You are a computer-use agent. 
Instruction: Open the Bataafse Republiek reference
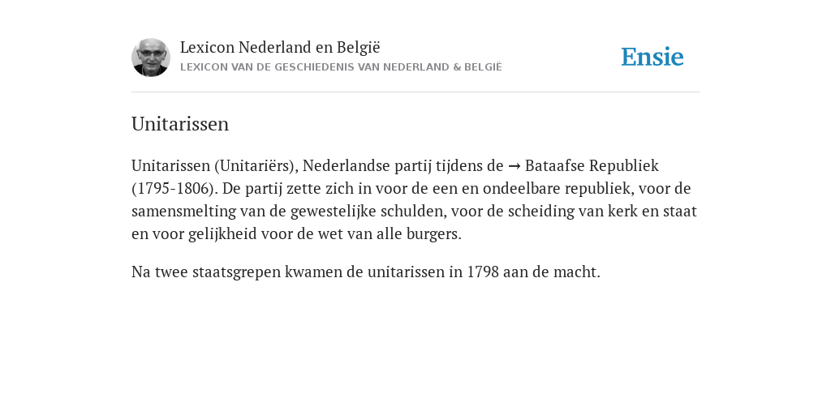point(592,165)
